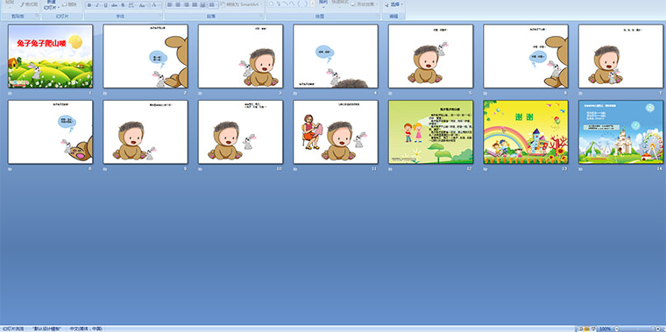Start Slide Show from status bar icon
Screen dimensions: 666x332
coord(593,329)
